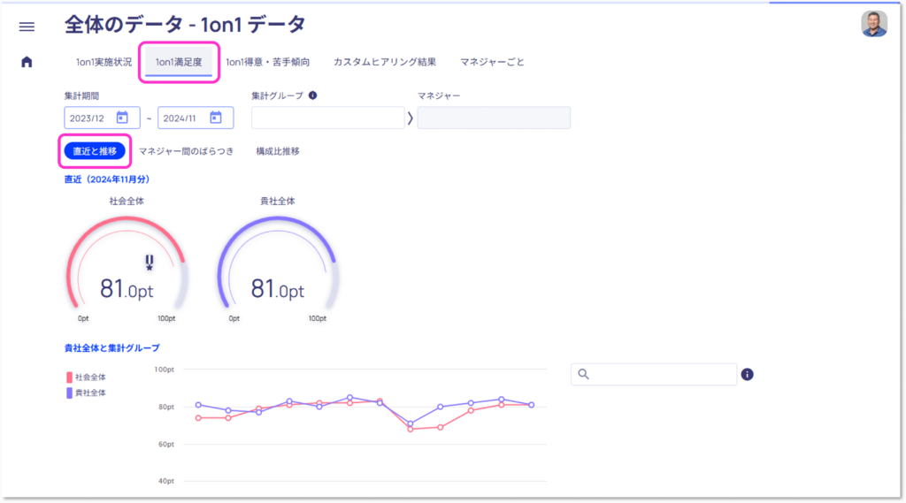Click the group search input field
The image size is (906, 503).
click(654, 374)
